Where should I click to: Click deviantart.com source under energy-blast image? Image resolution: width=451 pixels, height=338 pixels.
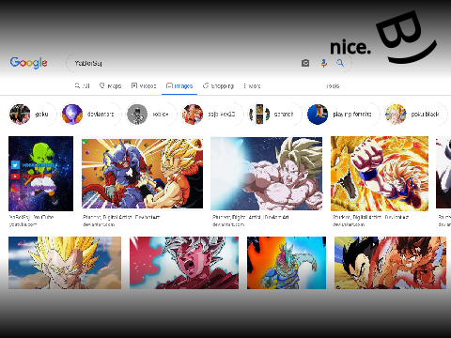(228, 224)
